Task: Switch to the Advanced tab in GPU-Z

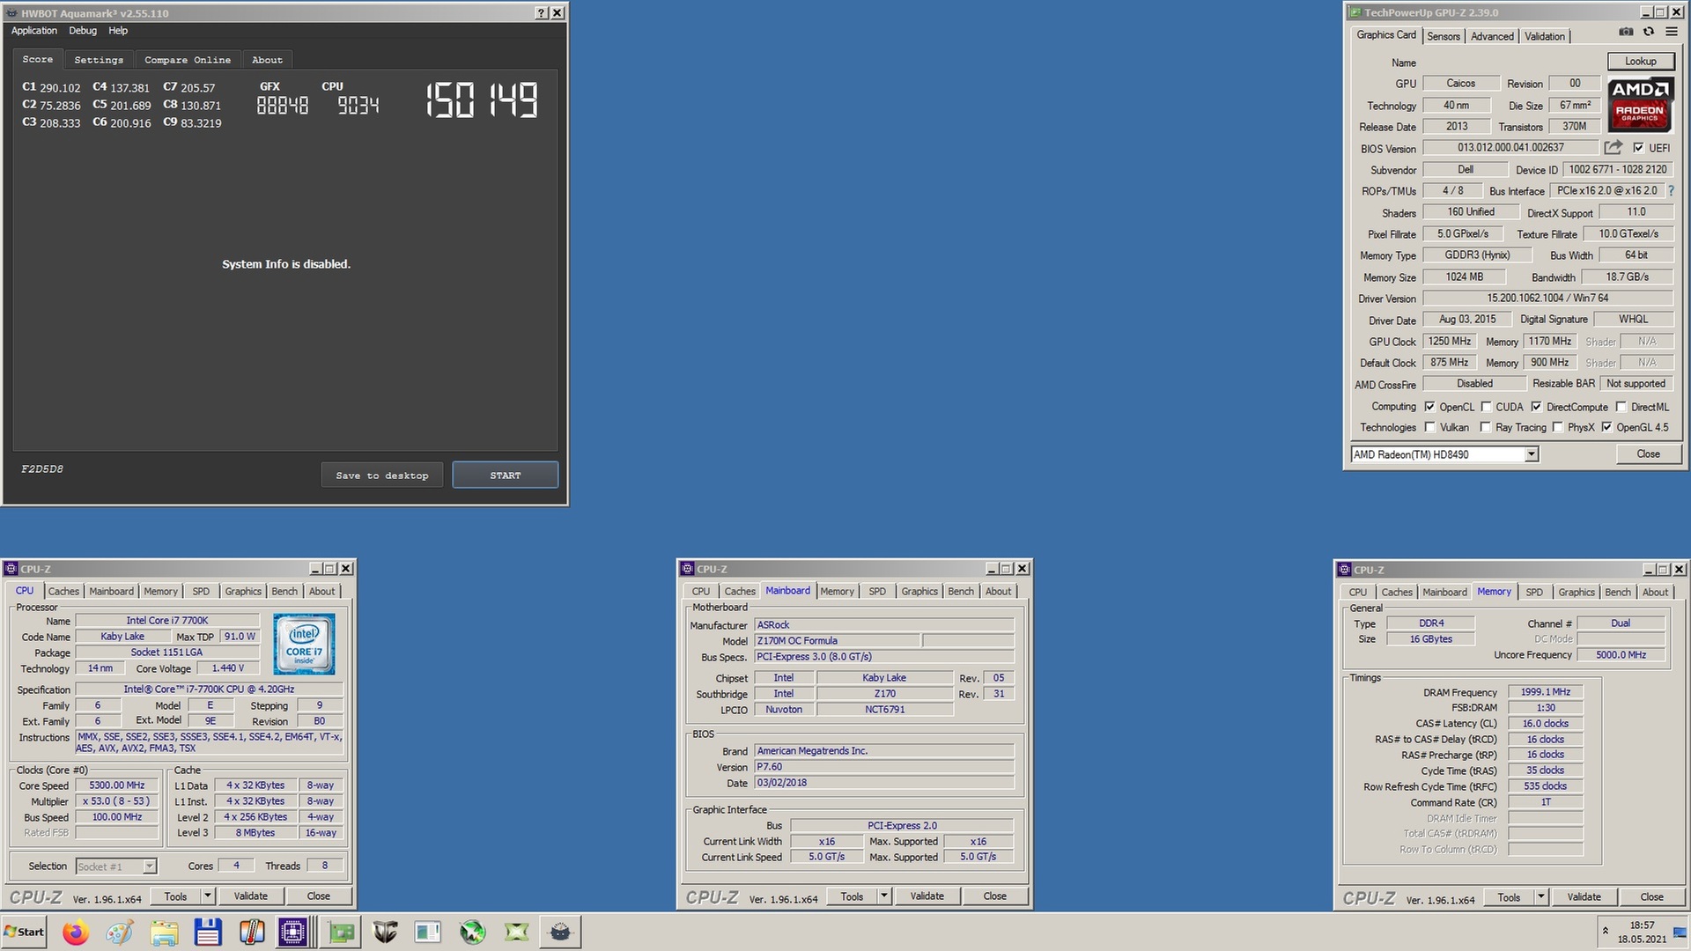Action: [1492, 36]
